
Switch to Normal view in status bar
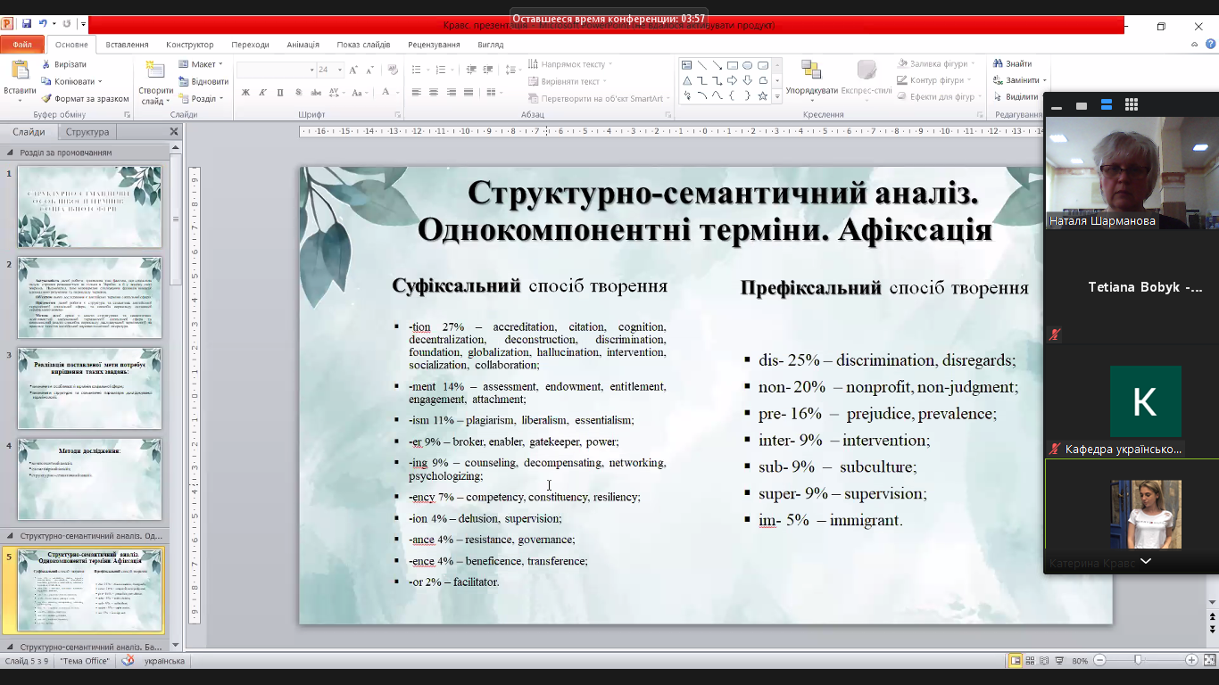click(x=1016, y=660)
